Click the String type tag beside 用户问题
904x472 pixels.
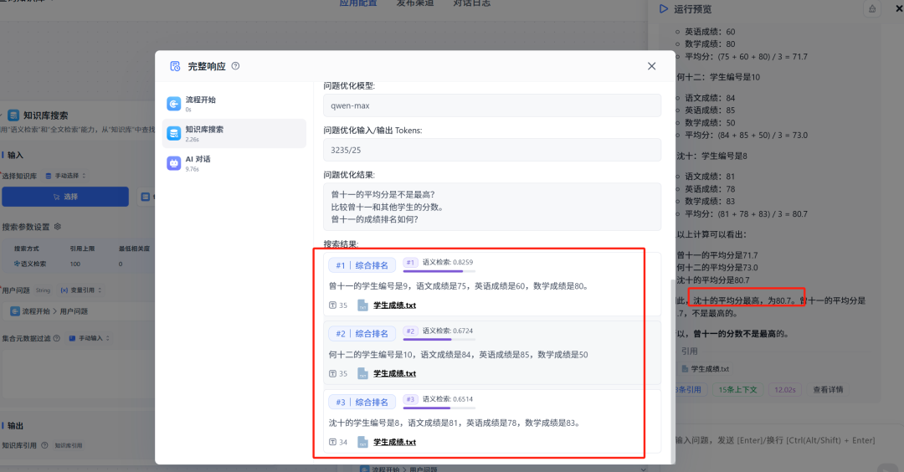point(44,290)
